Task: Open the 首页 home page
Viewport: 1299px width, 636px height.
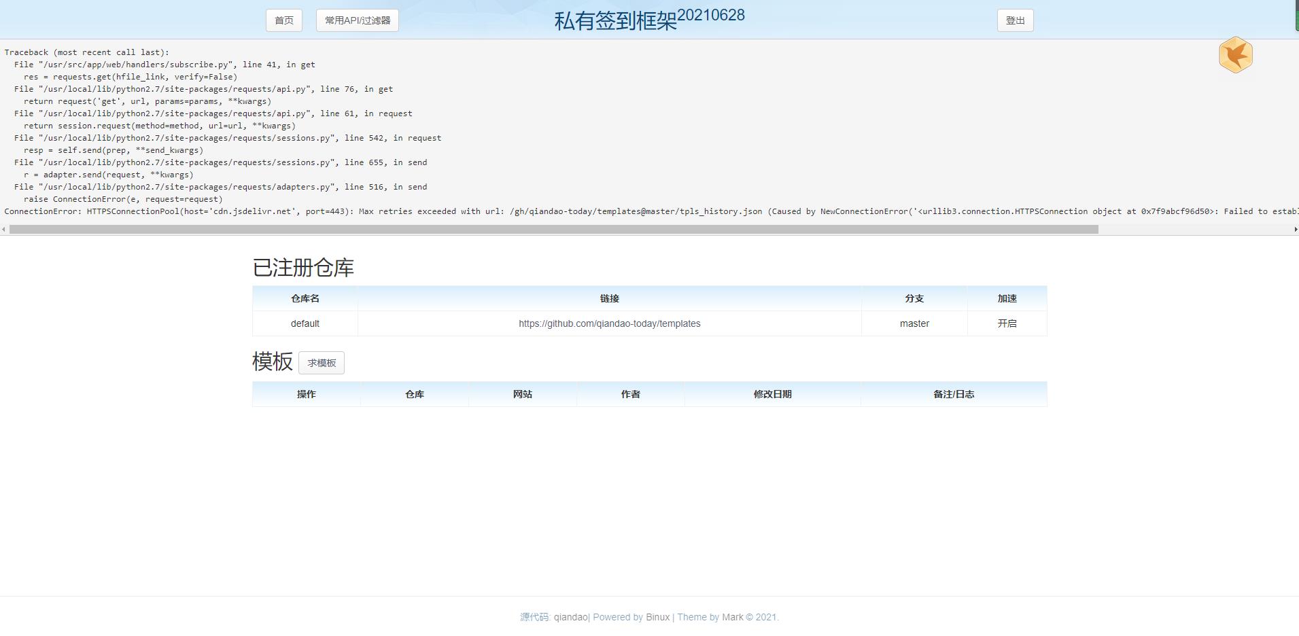Action: tap(283, 20)
